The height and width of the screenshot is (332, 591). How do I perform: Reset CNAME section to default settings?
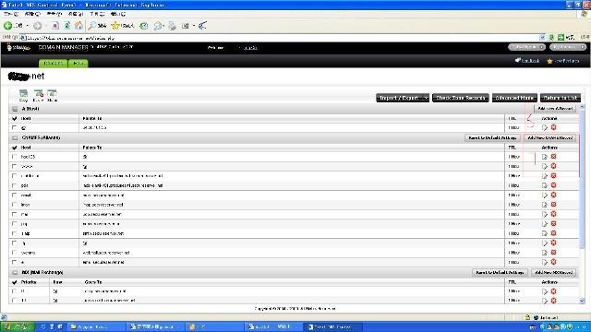point(492,137)
